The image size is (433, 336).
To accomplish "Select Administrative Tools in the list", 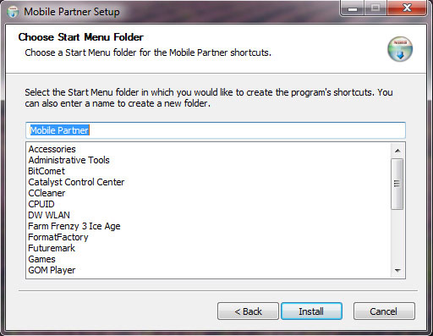I will click(x=69, y=160).
